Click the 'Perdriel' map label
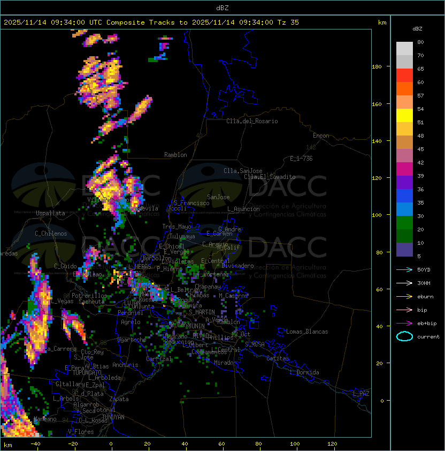The image size is (445, 451). (131, 312)
